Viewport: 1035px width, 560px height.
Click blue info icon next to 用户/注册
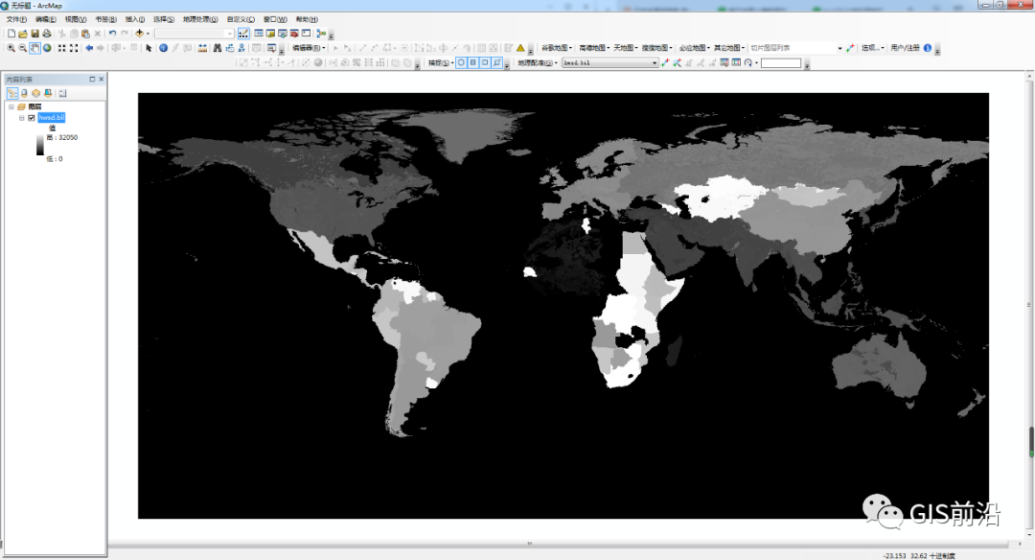[x=928, y=48]
